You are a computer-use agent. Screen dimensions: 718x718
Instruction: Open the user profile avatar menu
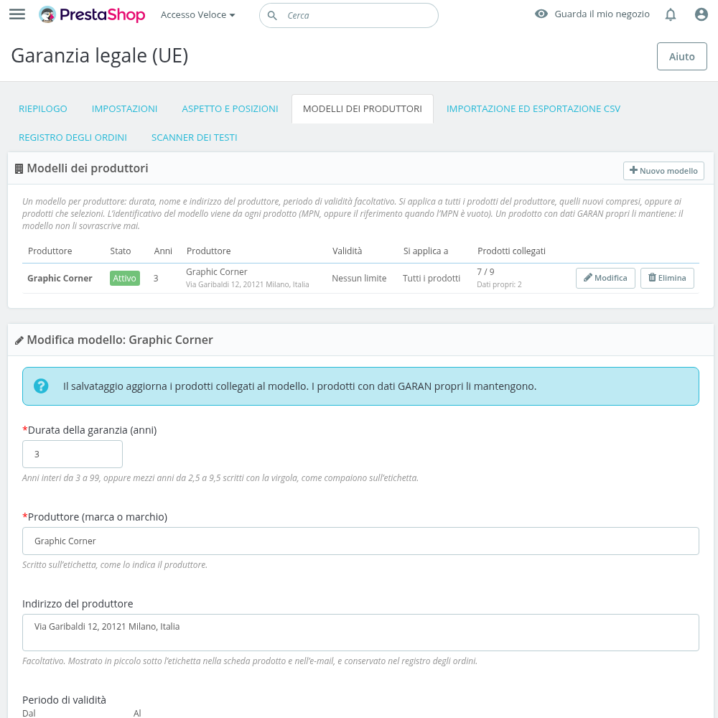701,14
